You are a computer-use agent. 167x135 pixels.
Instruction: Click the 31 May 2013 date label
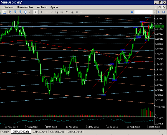click(x=93, y=127)
